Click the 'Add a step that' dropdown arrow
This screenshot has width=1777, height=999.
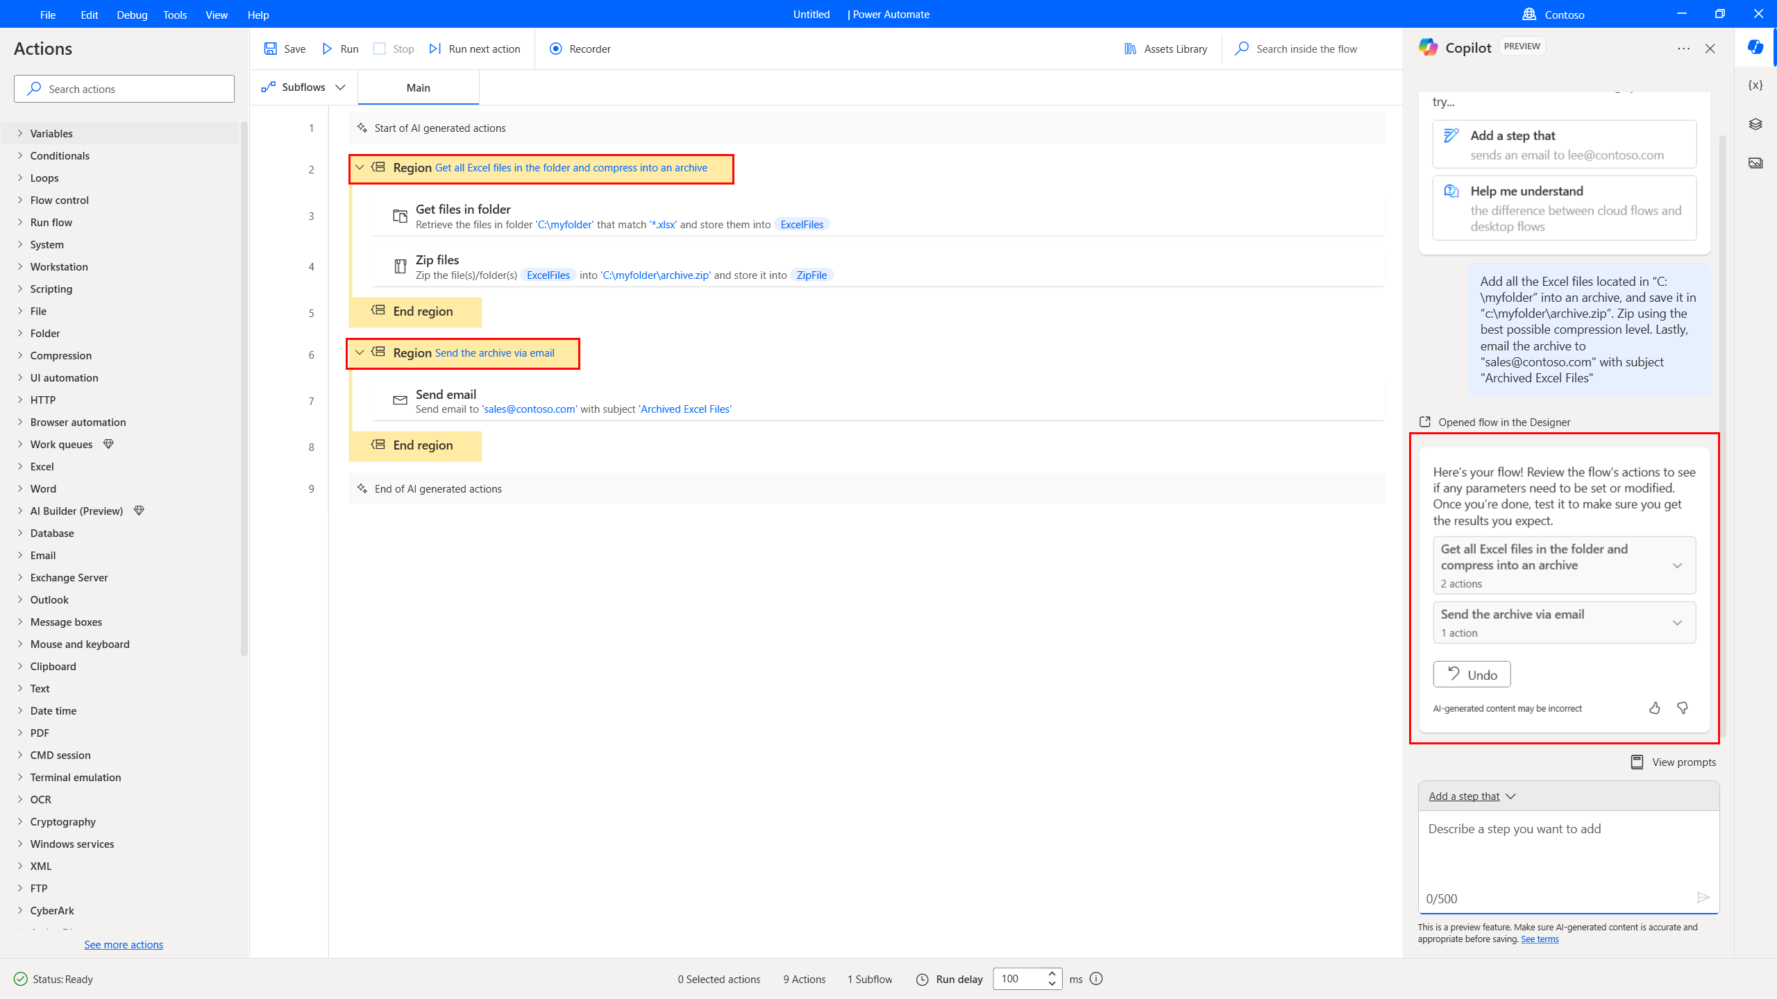pos(1511,795)
